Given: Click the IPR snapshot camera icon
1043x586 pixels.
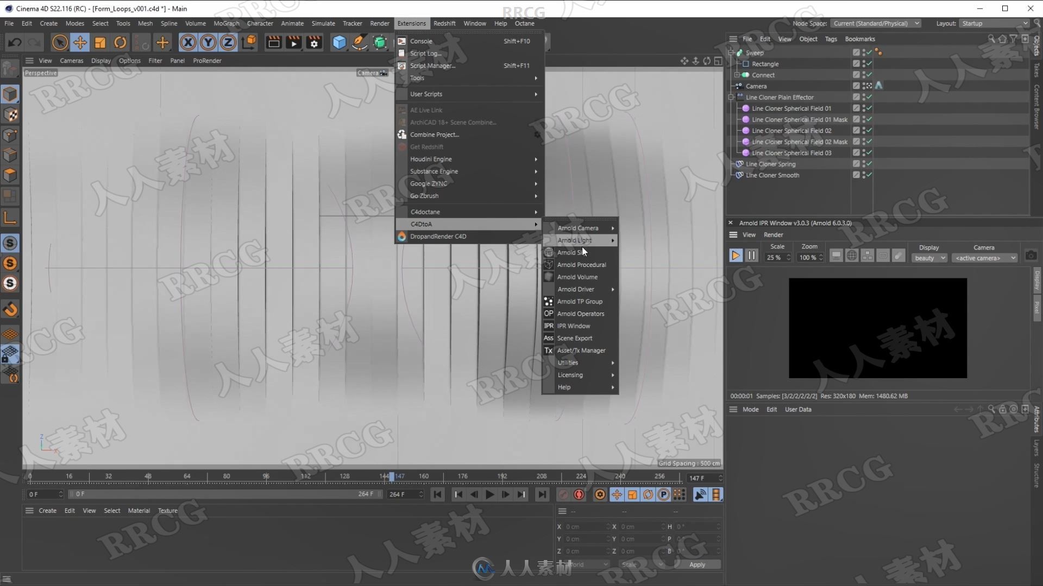Looking at the screenshot, I should coord(1031,256).
